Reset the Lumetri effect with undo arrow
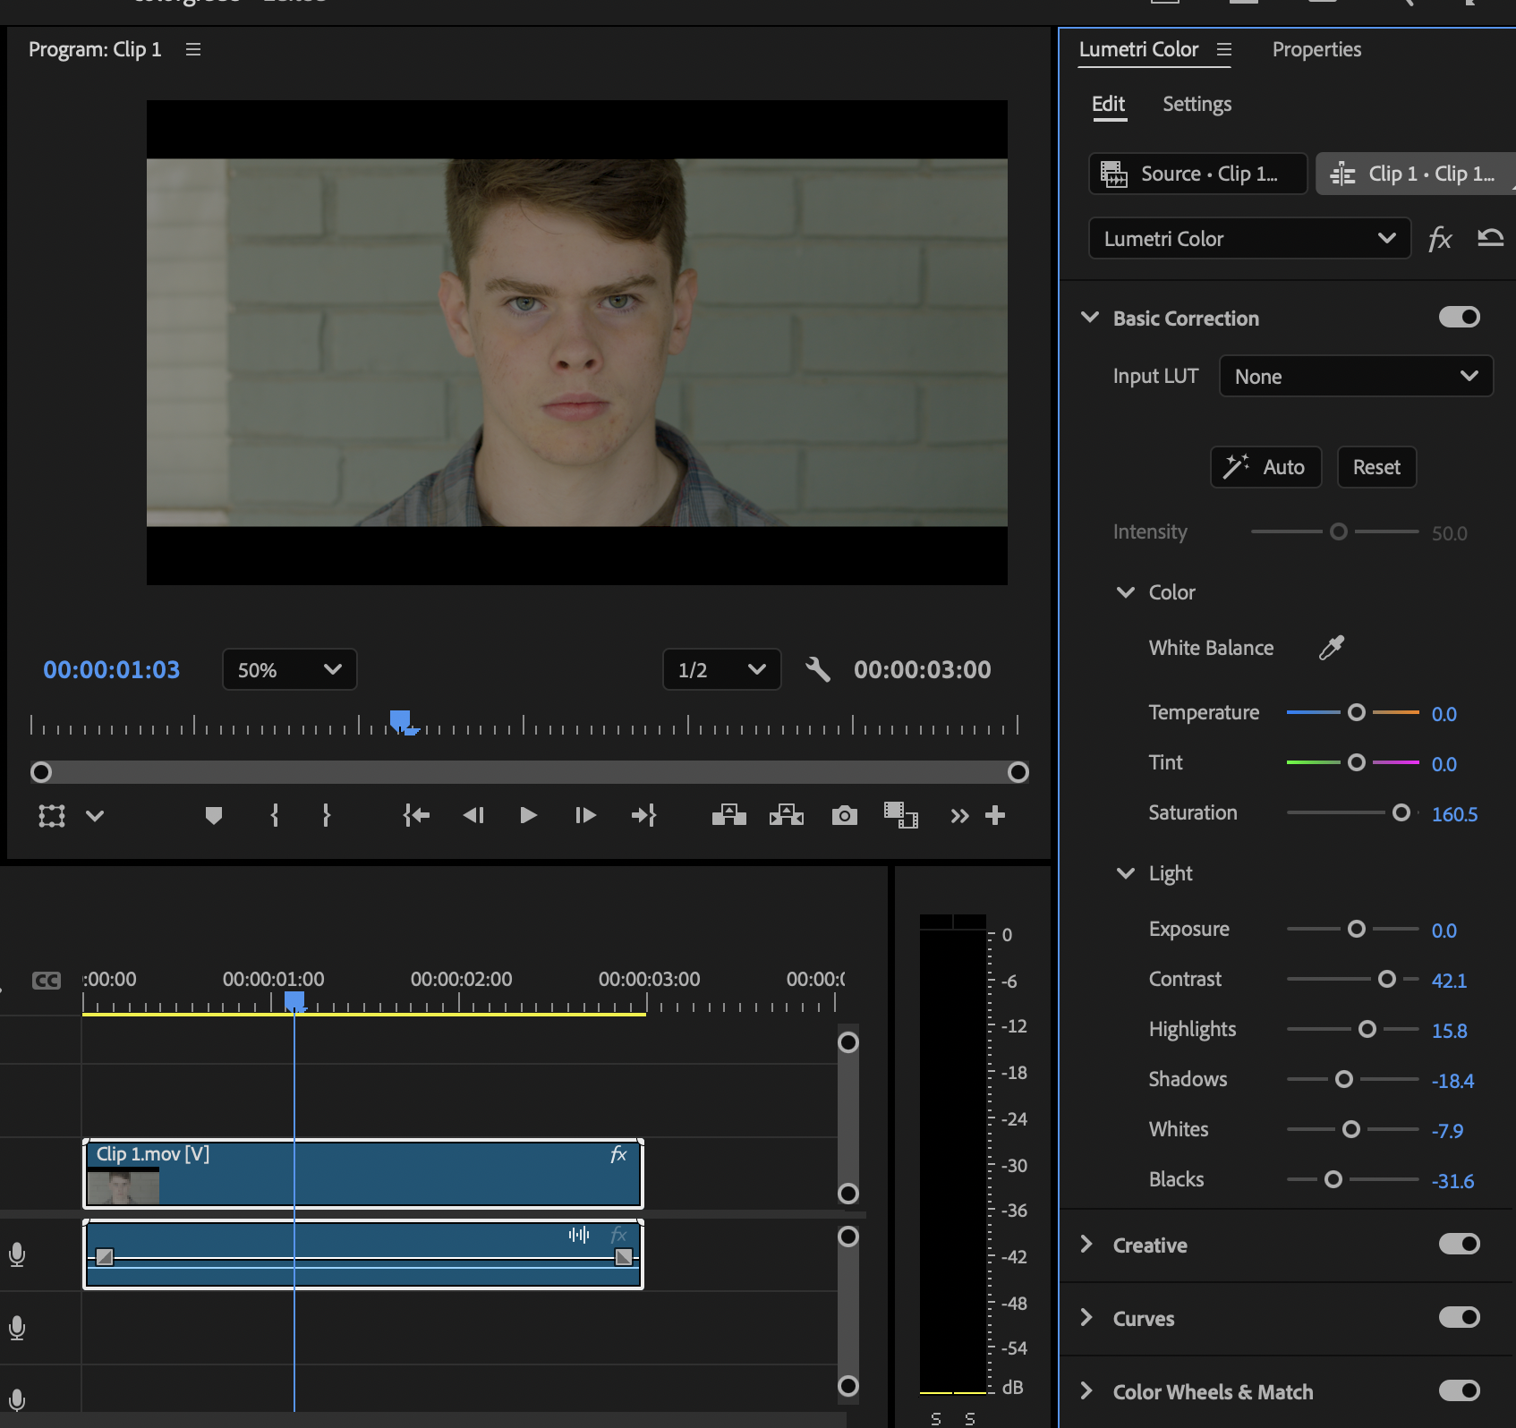This screenshot has width=1516, height=1428. point(1490,237)
